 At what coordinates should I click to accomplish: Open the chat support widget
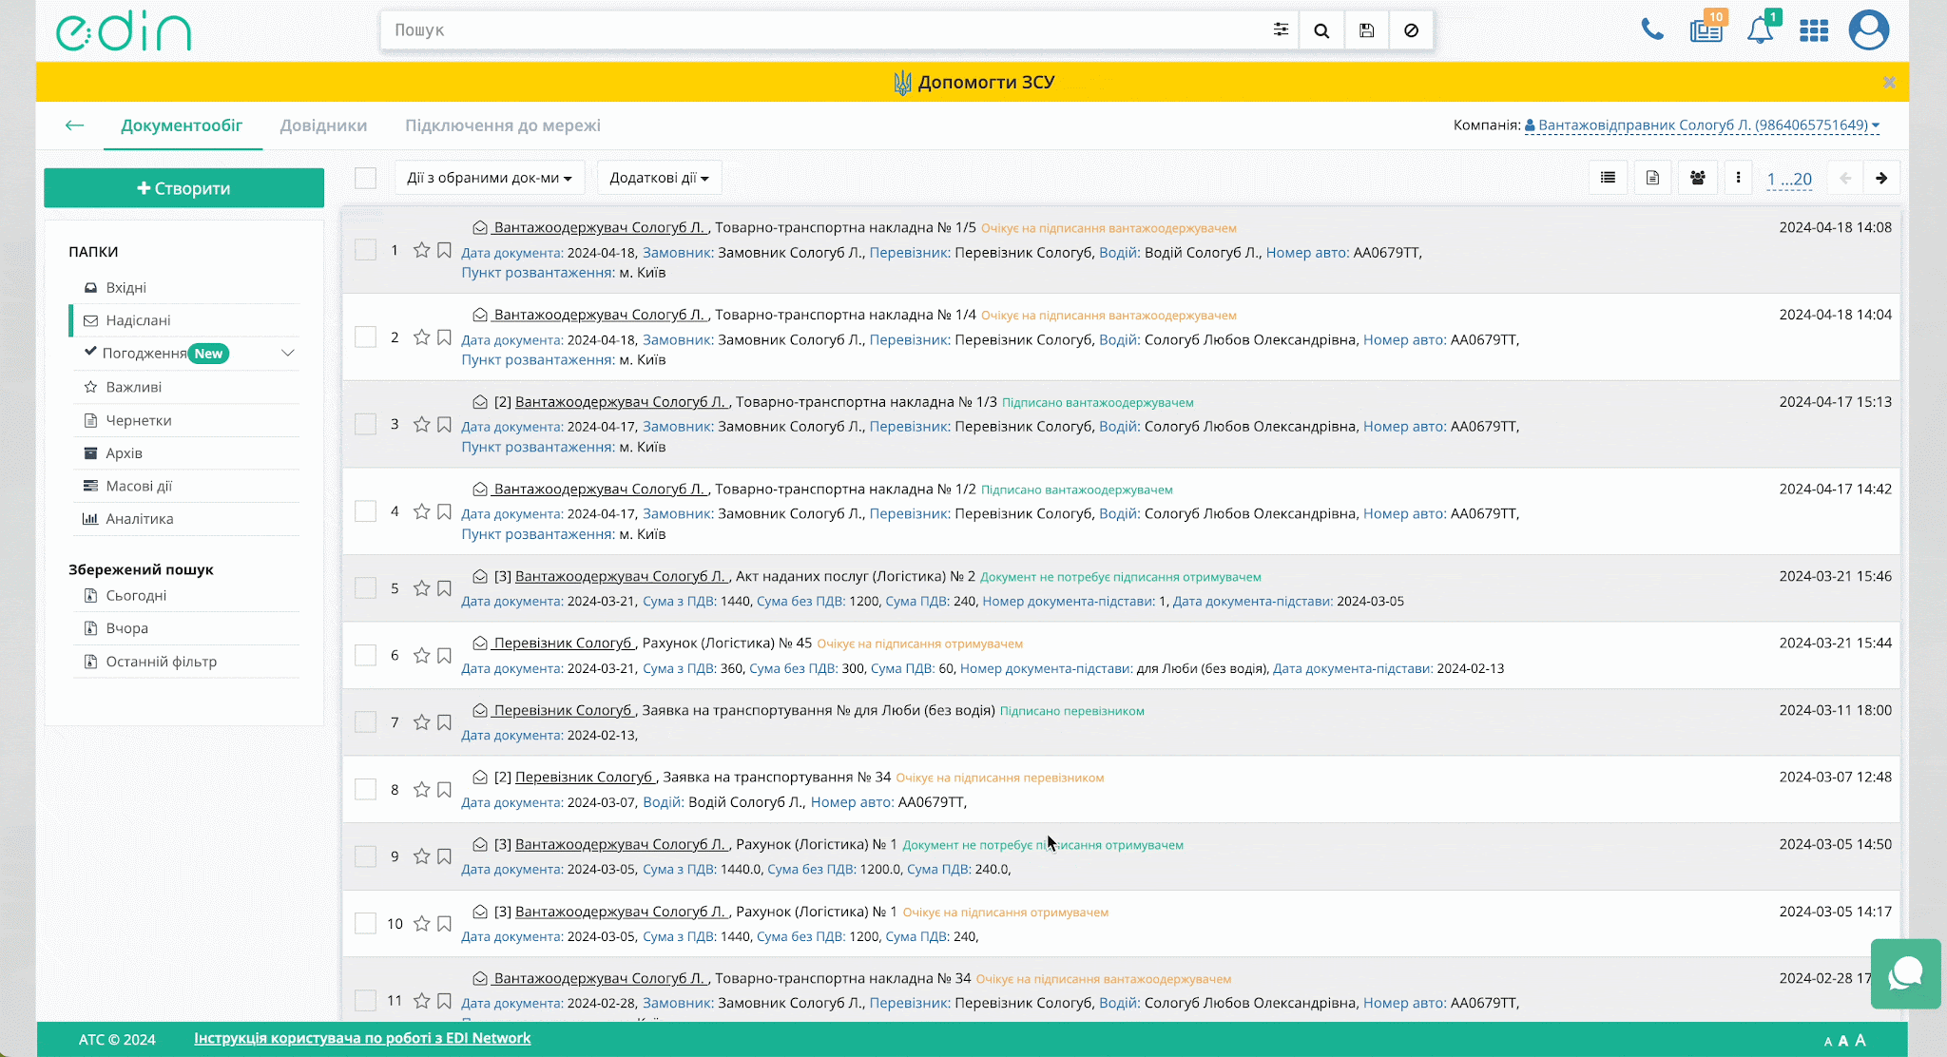click(1905, 973)
